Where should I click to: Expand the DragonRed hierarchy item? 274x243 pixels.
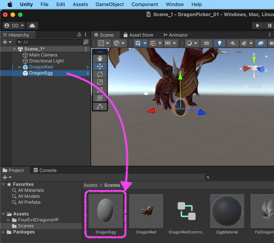[x=20, y=67]
